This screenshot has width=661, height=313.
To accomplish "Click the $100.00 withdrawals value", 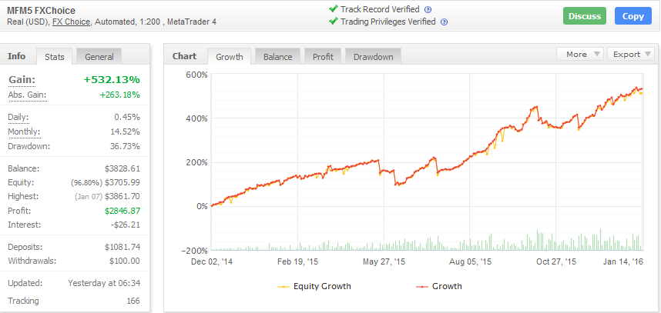I will [124, 261].
